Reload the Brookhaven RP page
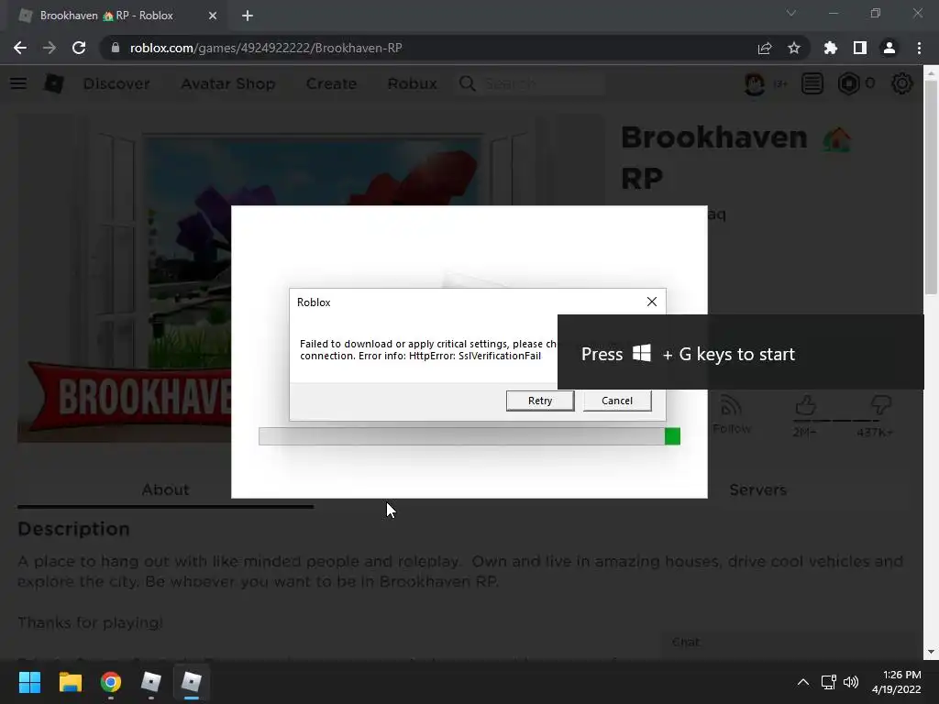The height and width of the screenshot is (704, 939). (x=79, y=48)
